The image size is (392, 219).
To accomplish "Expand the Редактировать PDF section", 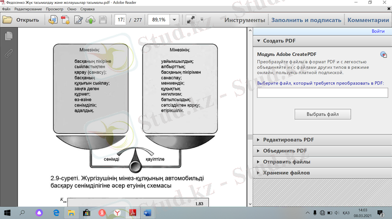I will pyautogui.click(x=288, y=140).
